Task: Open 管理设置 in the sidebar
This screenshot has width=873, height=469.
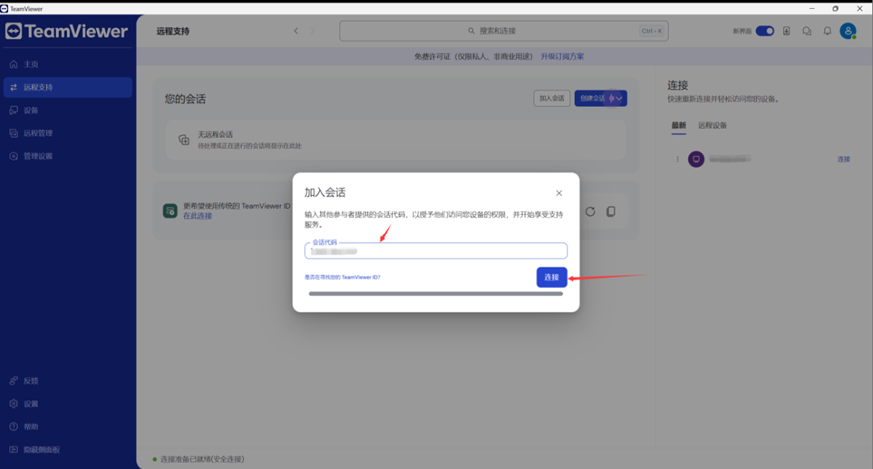Action: 68,156
